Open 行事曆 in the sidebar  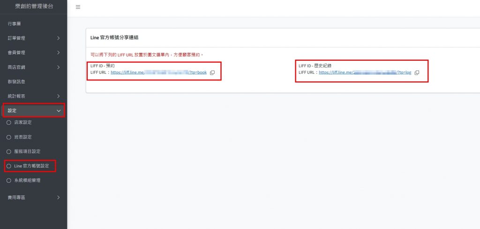pos(15,23)
